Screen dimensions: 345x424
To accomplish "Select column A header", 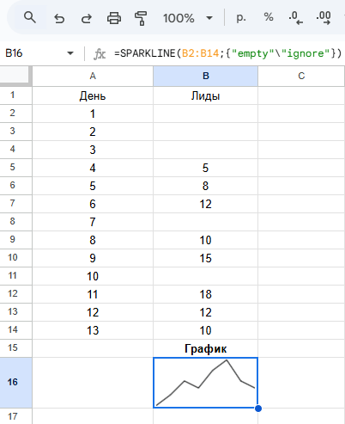I will pos(93,76).
